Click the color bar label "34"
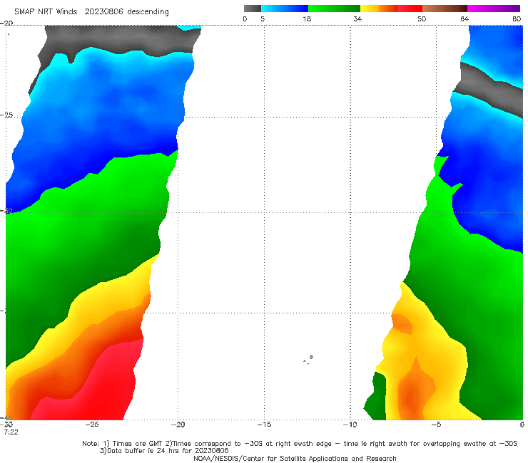Viewport: 528px width, 463px height. point(357,19)
